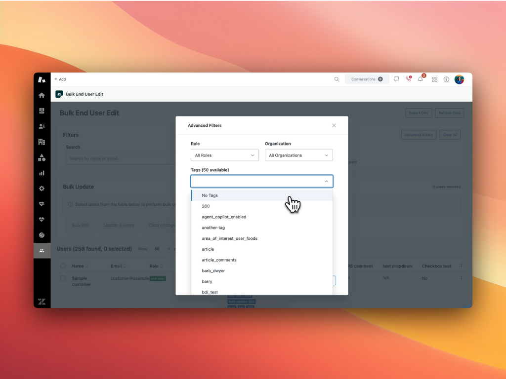The image size is (506, 379).
Task: Open the All Organizations dropdown
Action: 298,154
